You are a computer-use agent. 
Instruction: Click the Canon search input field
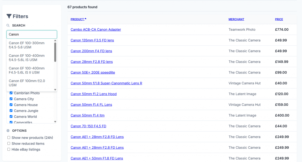click(32, 35)
